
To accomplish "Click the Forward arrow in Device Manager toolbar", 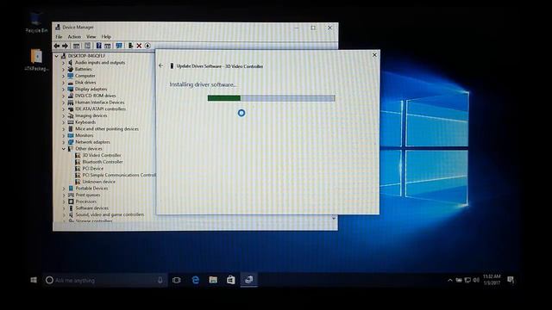I will tap(66, 46).
